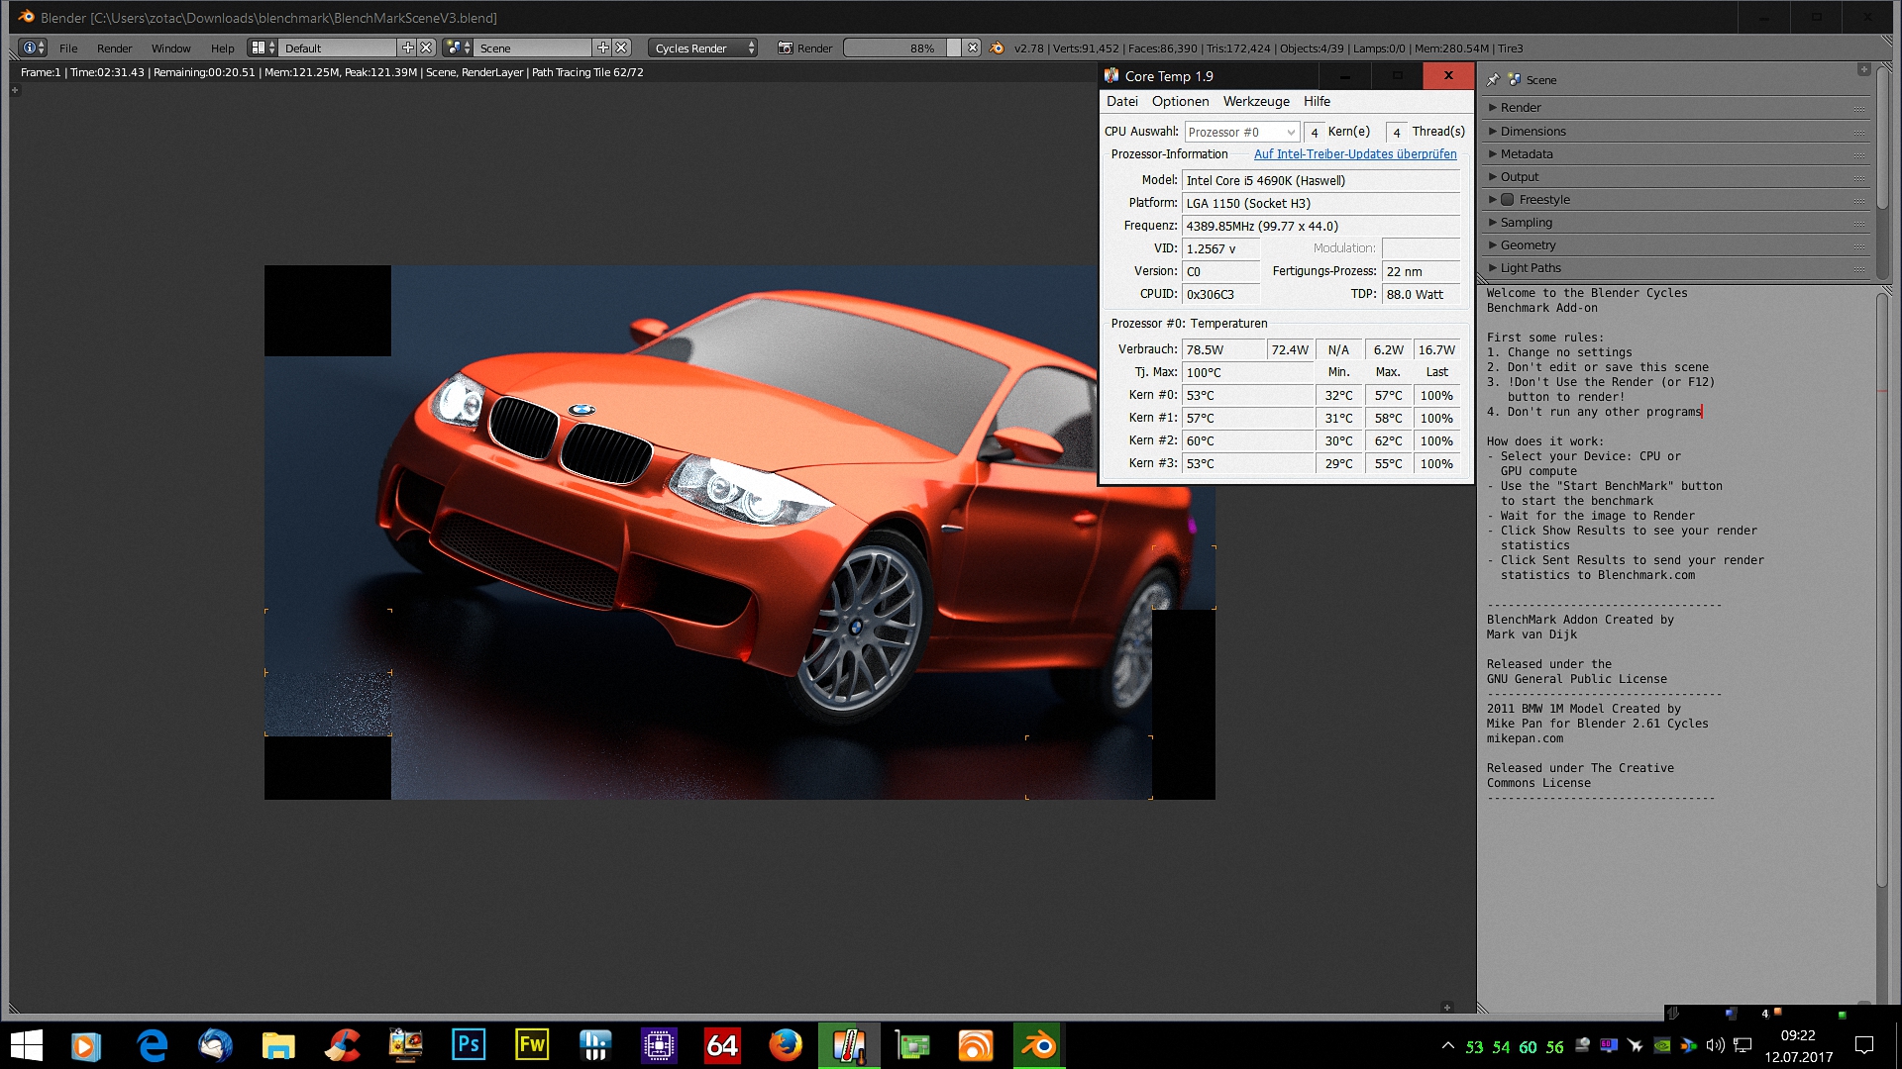Viewport: 1902px width, 1069px height.
Task: Click the Core Temp taskbar icon
Action: click(849, 1045)
